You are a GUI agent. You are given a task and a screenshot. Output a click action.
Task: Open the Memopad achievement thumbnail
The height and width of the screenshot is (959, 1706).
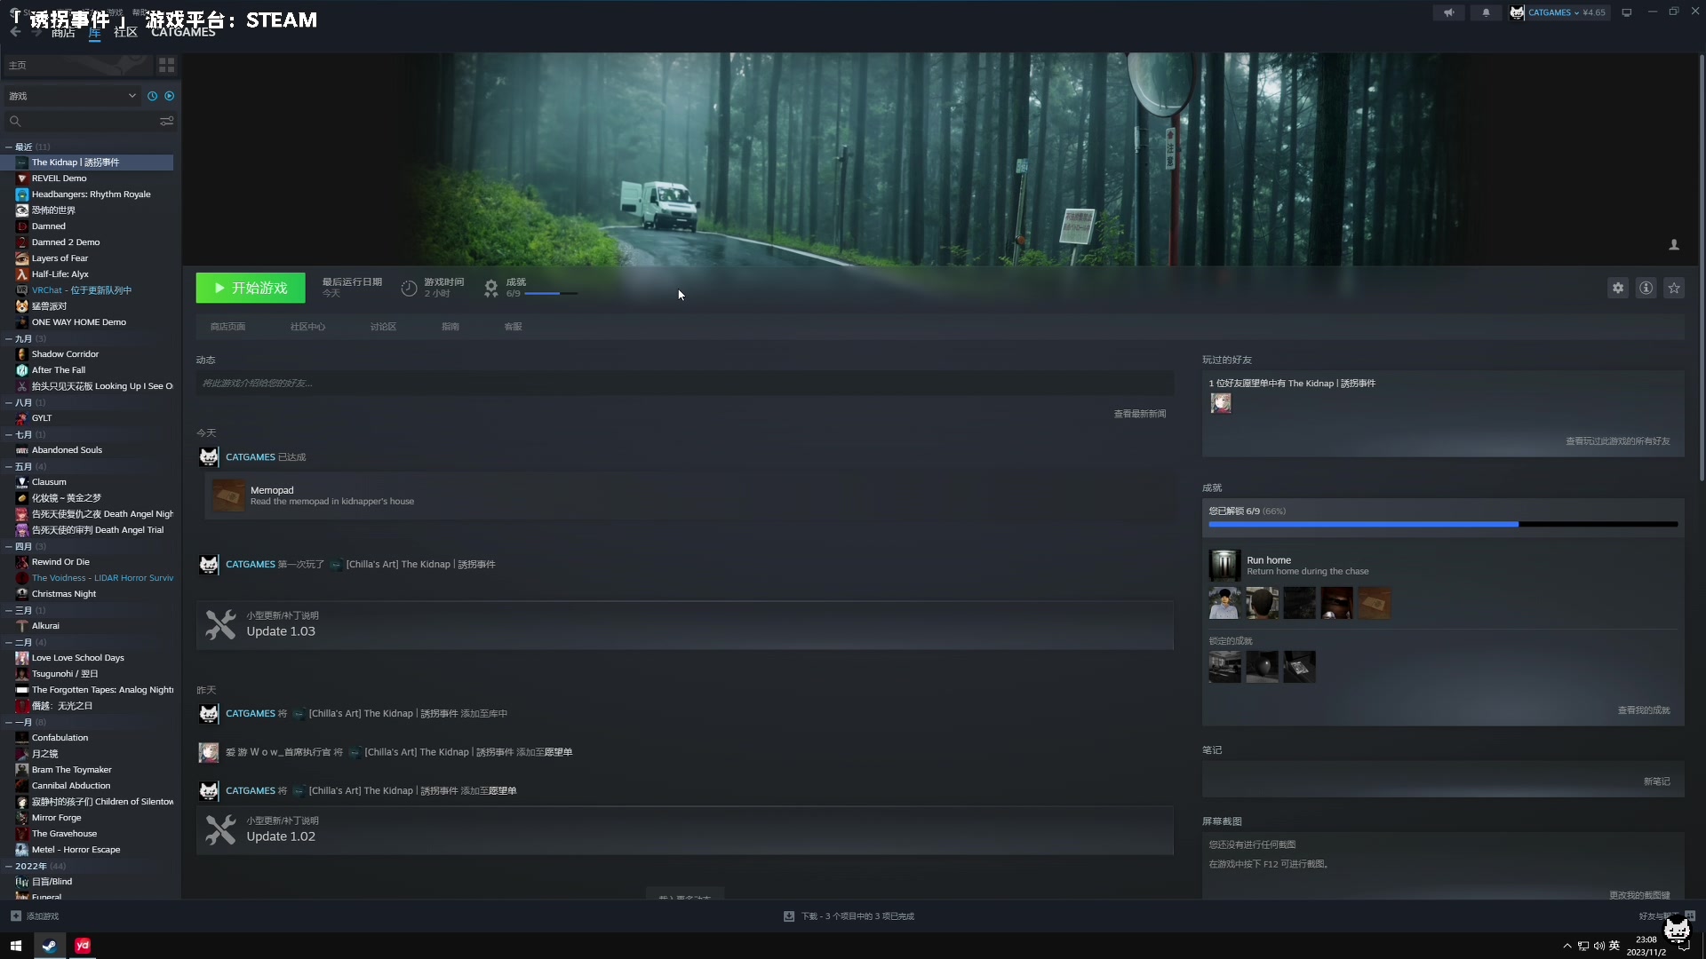228,495
